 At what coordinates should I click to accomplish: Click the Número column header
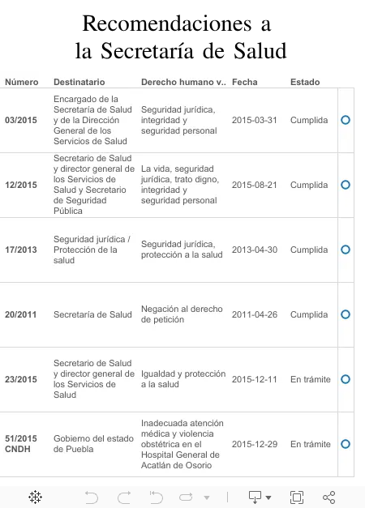click(x=22, y=82)
